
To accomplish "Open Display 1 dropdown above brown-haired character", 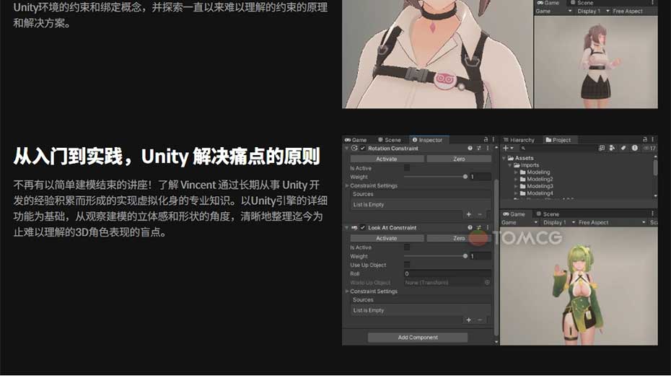I will point(593,11).
